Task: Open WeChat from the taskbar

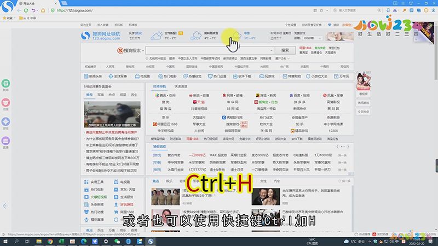Action: tap(117, 242)
